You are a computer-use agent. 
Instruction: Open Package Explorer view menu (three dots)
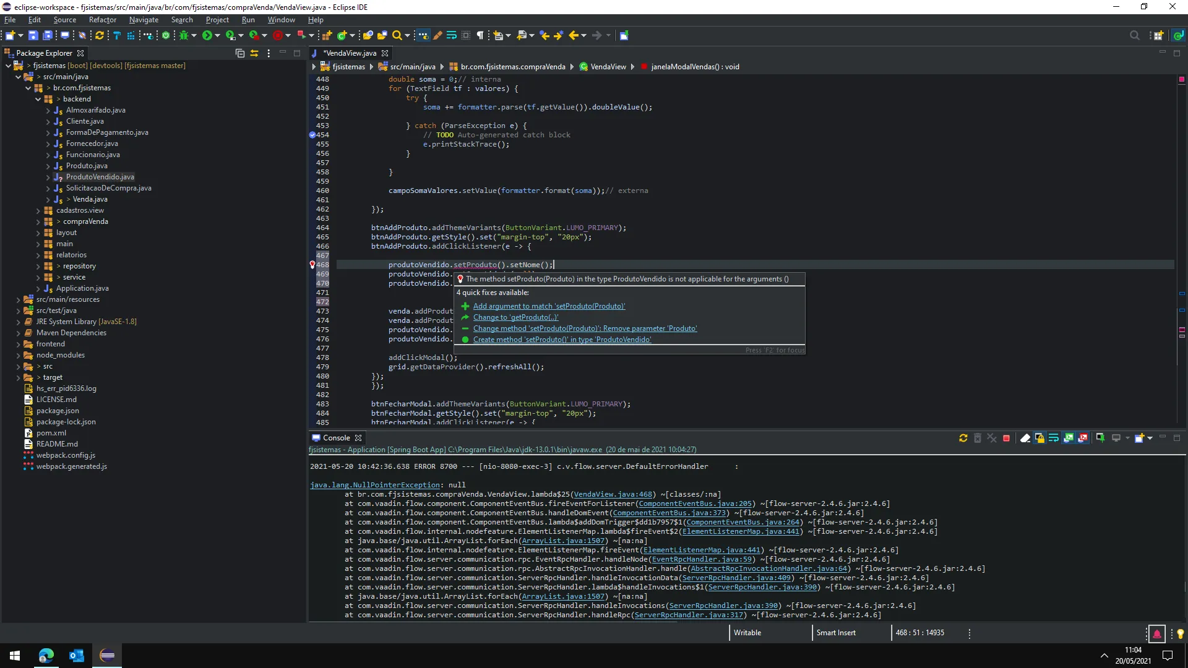269,53
